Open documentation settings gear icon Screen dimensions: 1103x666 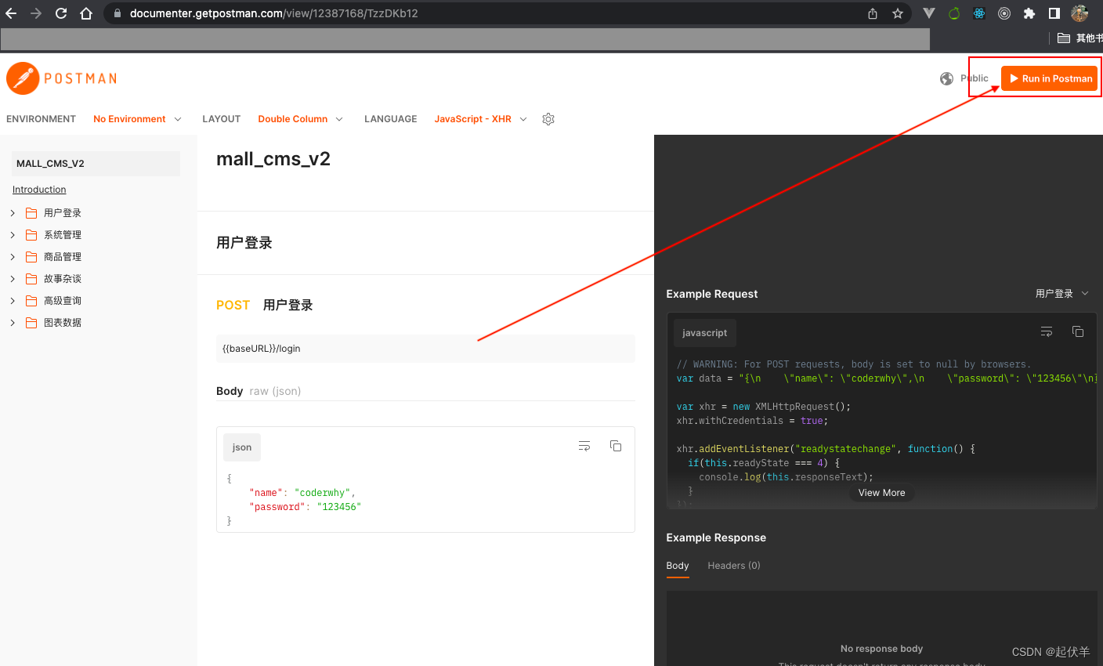(548, 119)
